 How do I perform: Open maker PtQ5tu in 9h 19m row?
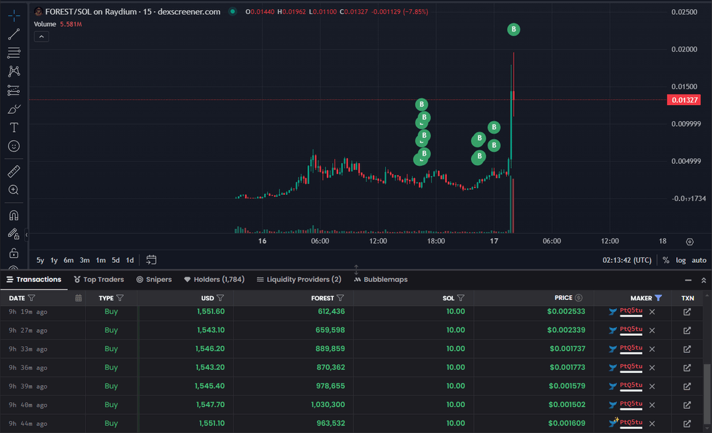point(630,311)
